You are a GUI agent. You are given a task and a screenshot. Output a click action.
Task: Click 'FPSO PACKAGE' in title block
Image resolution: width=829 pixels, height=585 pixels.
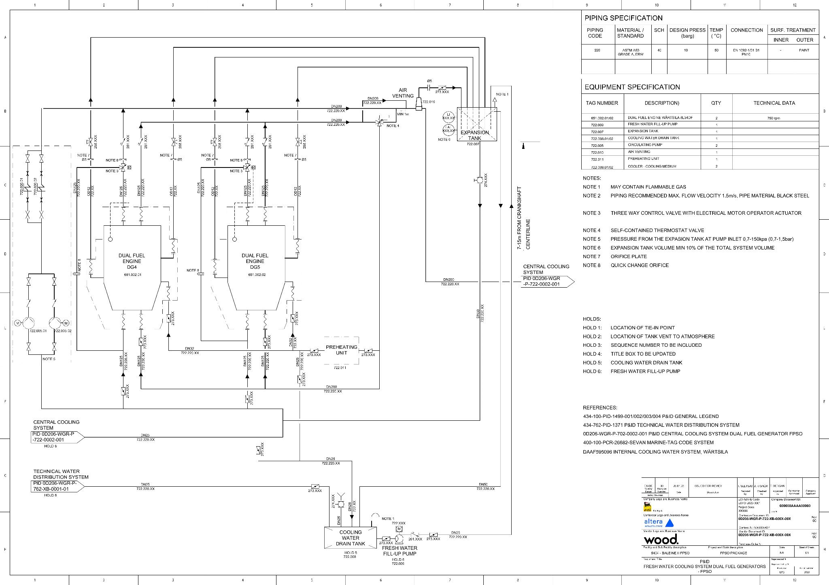[x=733, y=553]
